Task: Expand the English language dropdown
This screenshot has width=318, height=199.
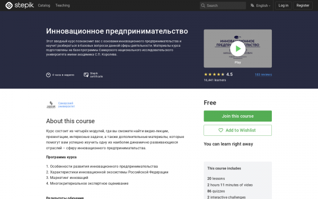Action: pos(263,6)
